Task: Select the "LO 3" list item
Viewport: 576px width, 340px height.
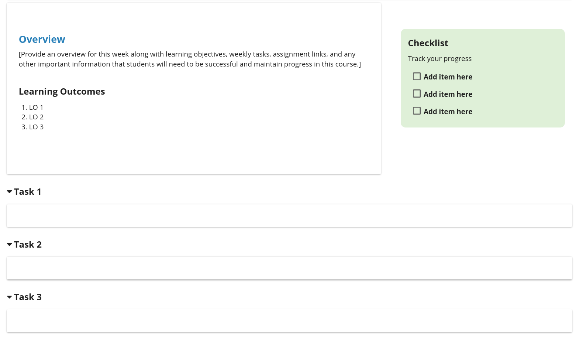Action: click(36, 127)
